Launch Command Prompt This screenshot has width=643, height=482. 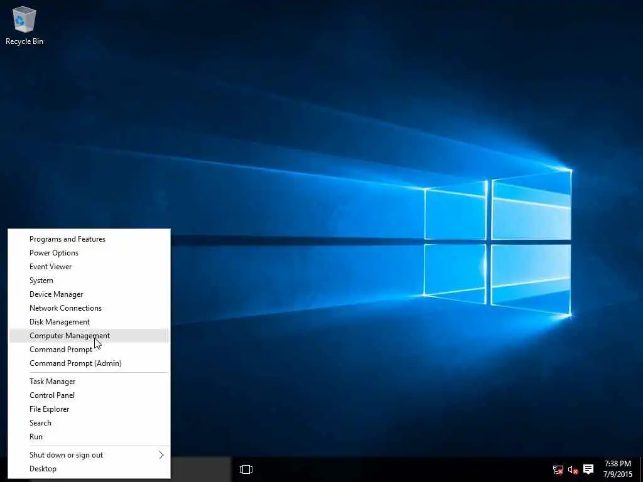pyautogui.click(x=89, y=350)
